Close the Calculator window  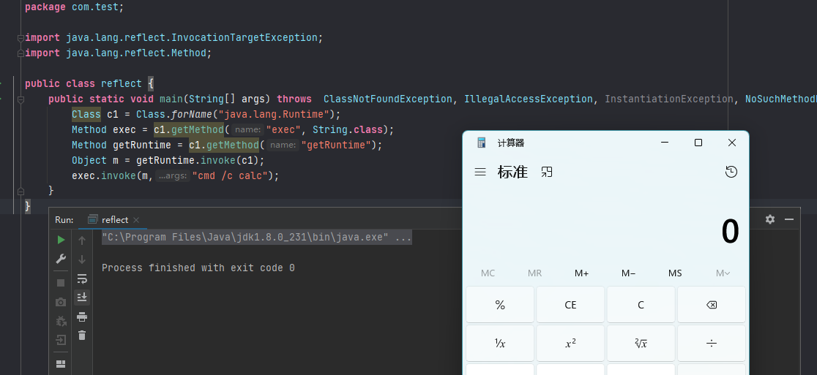tap(732, 143)
